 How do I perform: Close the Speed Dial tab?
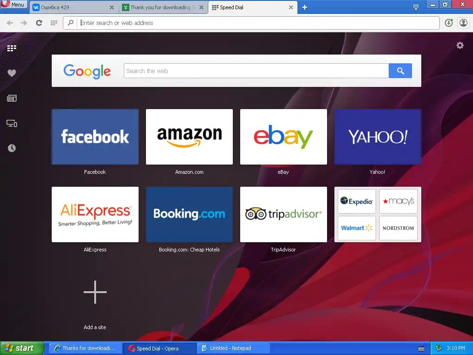point(291,7)
